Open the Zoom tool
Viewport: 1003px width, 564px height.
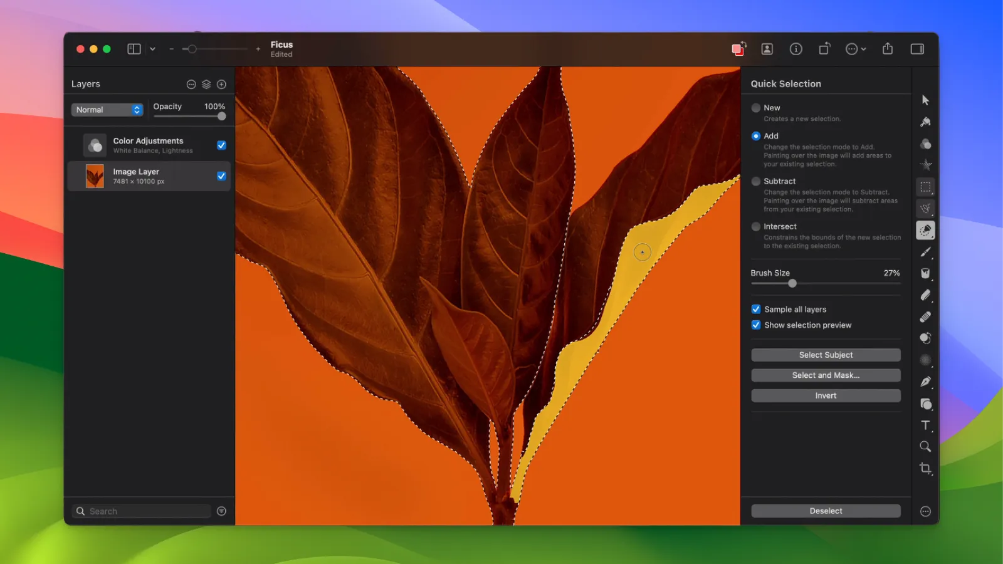click(926, 446)
